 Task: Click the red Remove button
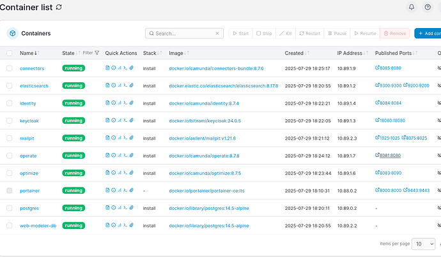(395, 33)
